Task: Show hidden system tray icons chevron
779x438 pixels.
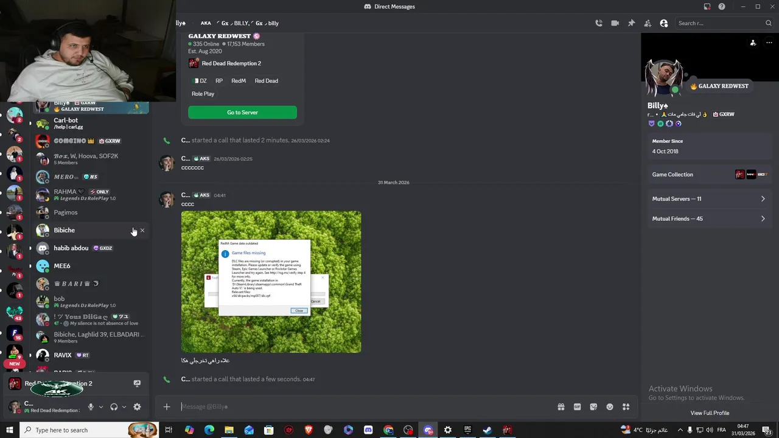Action: 680,430
